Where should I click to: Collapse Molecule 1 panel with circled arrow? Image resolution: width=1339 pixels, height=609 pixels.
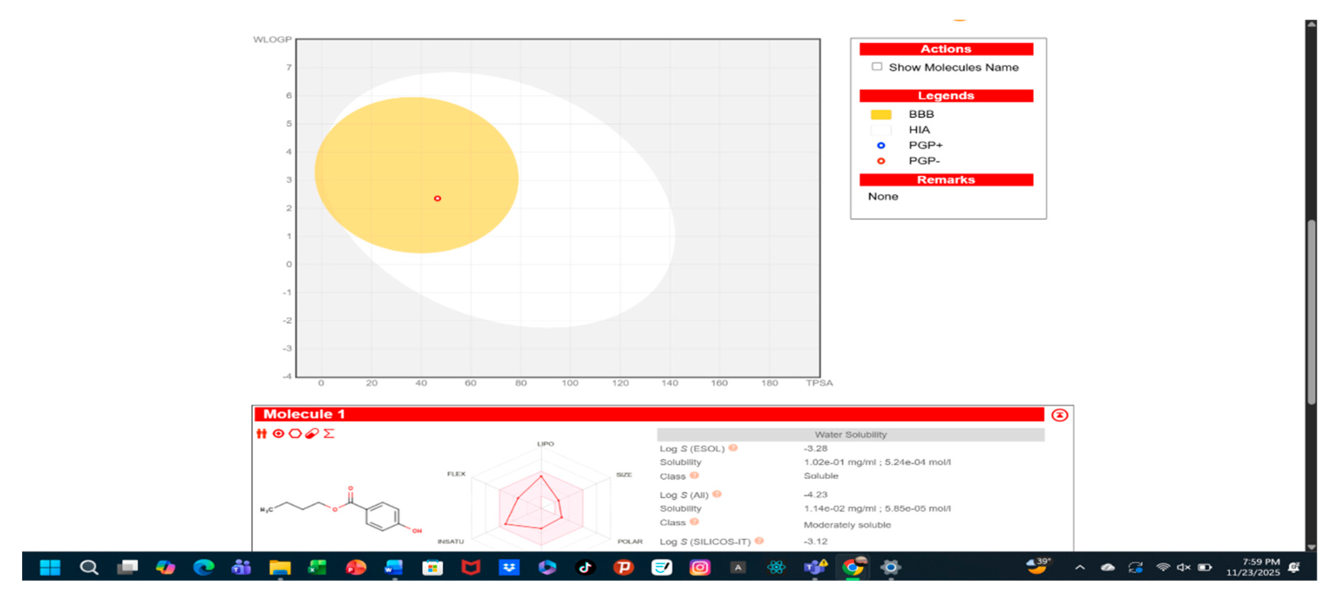pyautogui.click(x=1059, y=415)
